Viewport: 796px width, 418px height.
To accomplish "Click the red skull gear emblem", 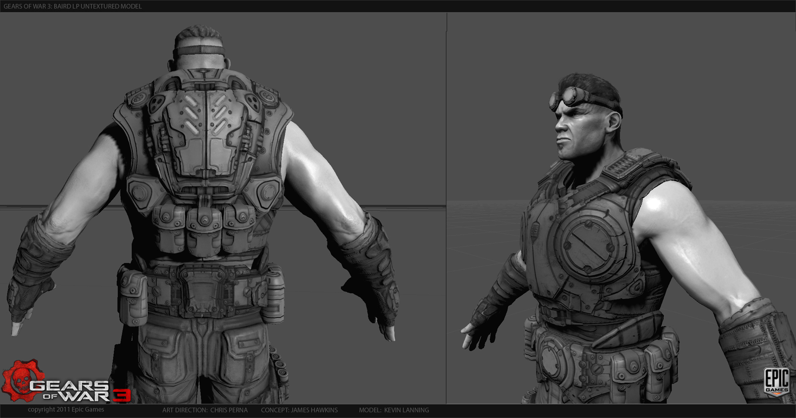I will pos(23,381).
